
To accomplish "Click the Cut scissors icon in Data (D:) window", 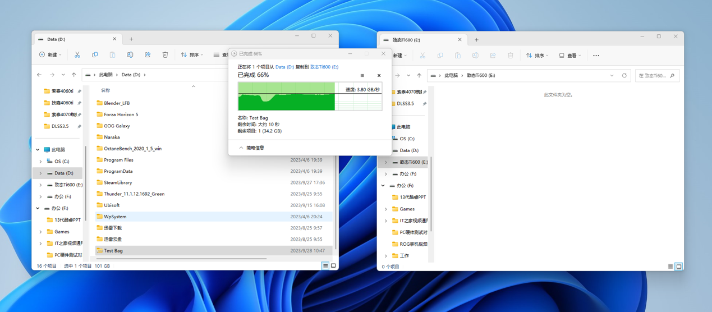I will click(77, 55).
